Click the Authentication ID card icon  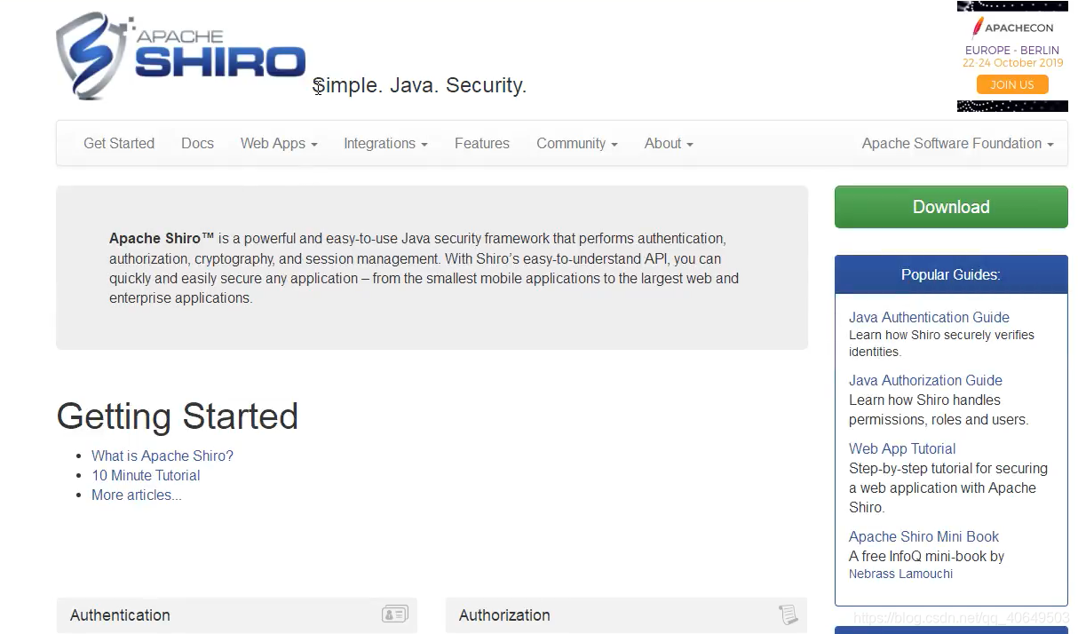[x=395, y=614]
